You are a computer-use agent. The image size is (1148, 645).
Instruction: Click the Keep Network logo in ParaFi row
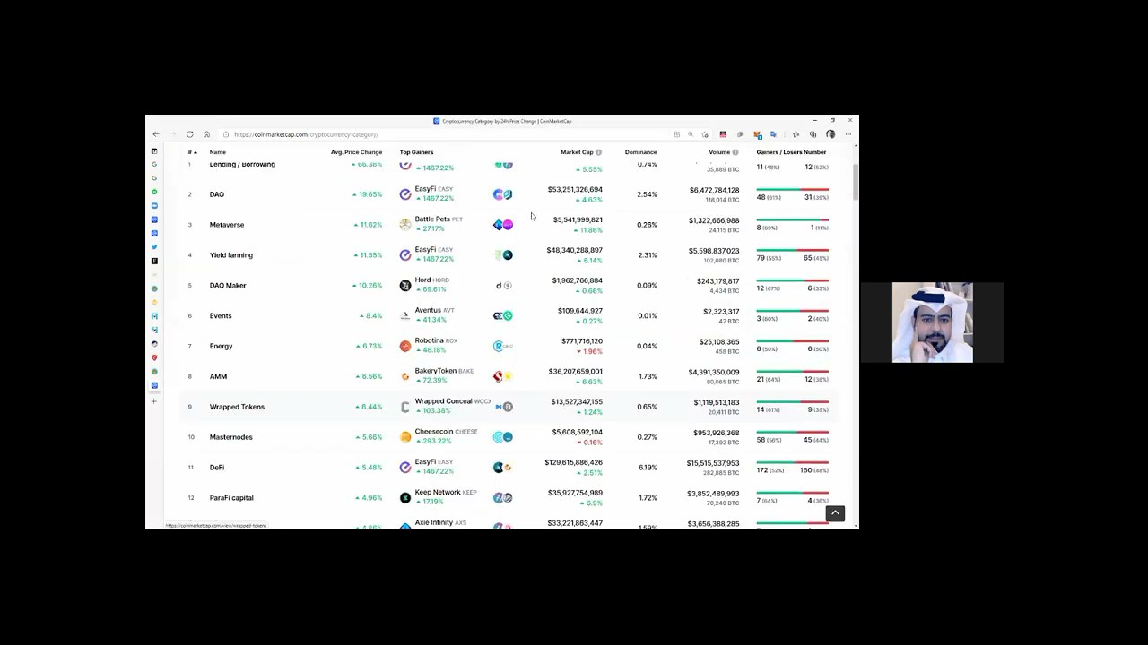coord(405,498)
